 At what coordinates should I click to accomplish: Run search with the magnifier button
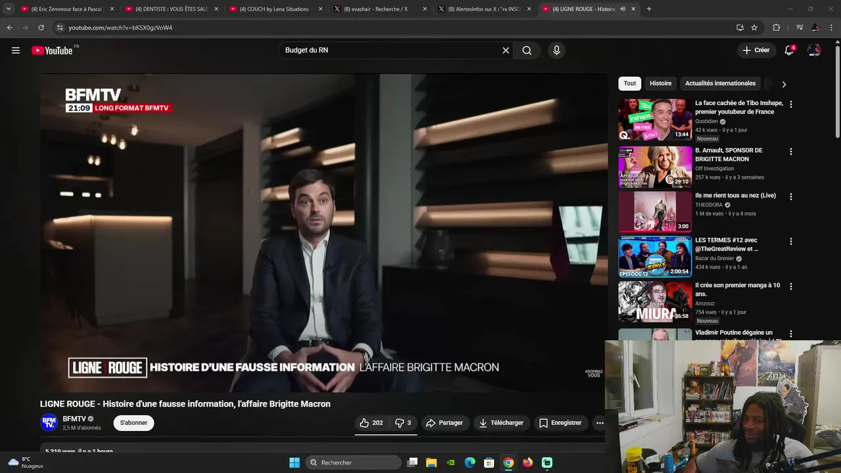[x=527, y=51]
